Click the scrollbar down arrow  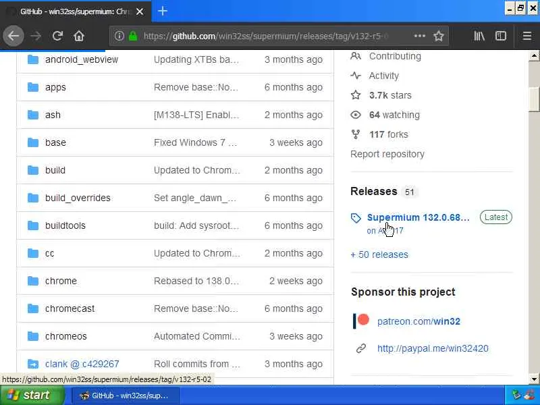534,379
